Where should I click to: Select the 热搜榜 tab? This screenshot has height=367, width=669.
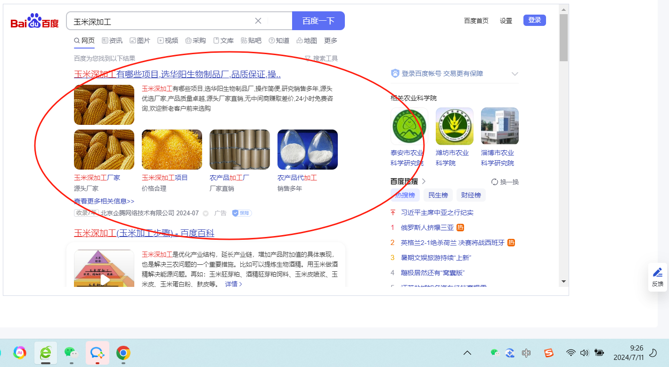pos(405,195)
